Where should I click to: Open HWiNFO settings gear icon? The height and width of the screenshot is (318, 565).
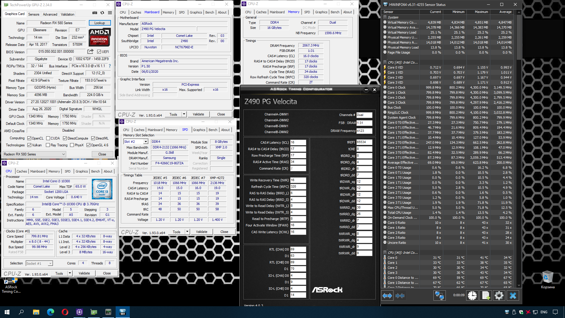499,295
